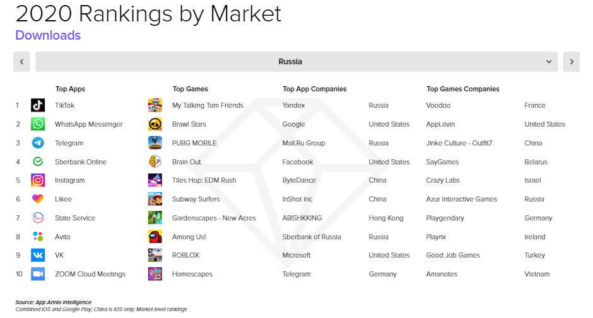Click the VK logo icon
593x318 pixels.
(x=38, y=255)
